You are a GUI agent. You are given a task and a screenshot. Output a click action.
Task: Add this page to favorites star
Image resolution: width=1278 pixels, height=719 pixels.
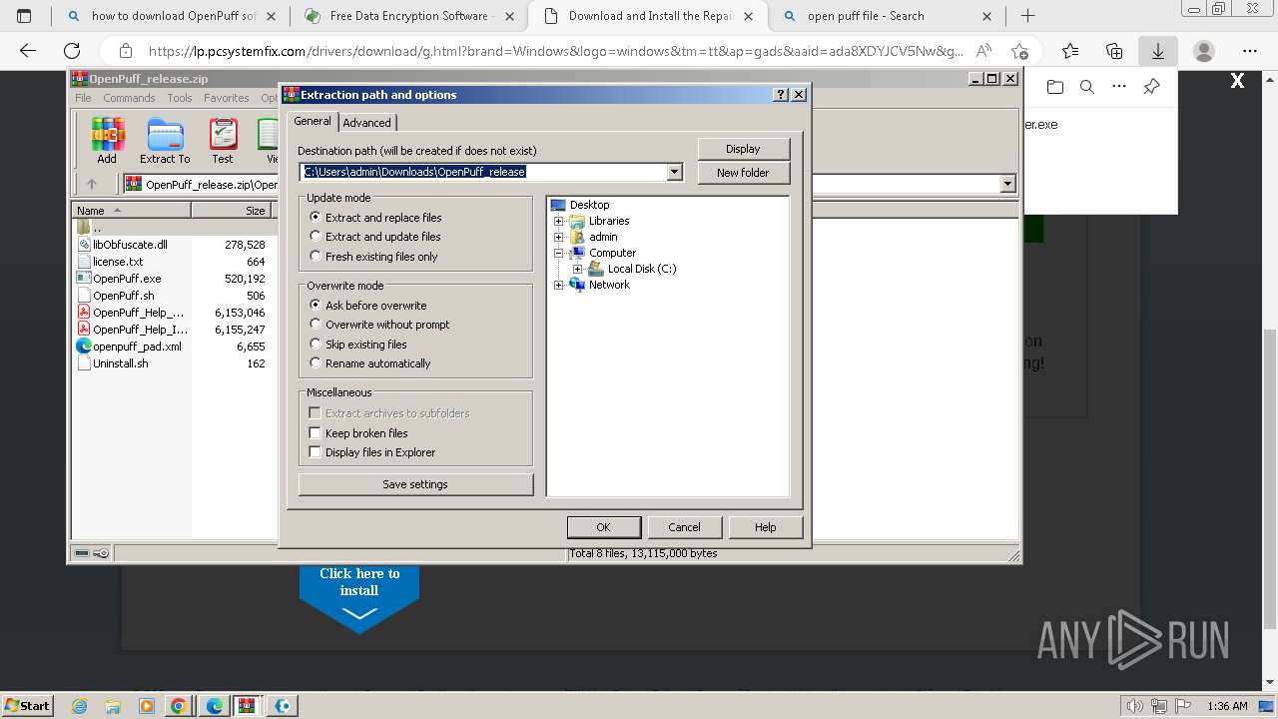tap(1019, 51)
